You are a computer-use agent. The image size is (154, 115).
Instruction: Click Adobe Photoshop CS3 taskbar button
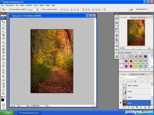click(x=30, y=113)
